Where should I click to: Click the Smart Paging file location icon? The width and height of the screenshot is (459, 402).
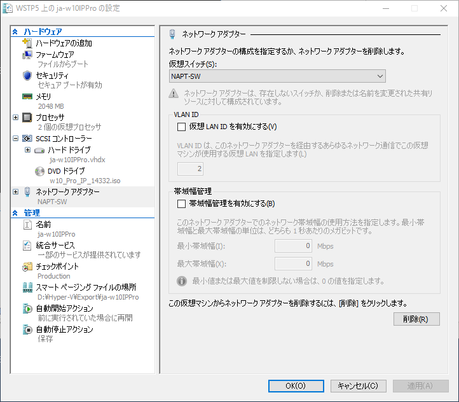[x=27, y=288]
